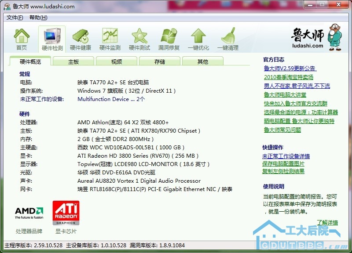Open the 文件(F) menu
Viewport: 352px width, 253px height.
(15, 18)
